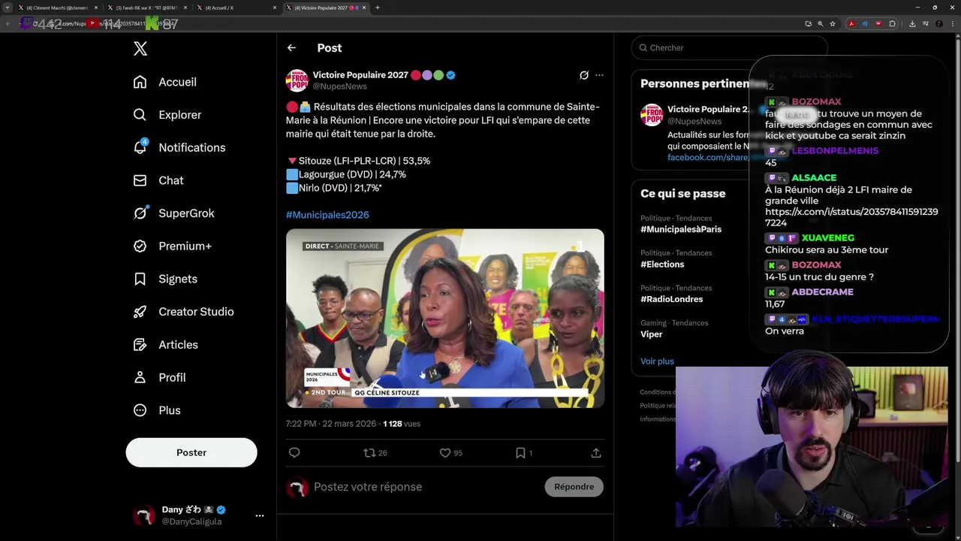961x541 pixels.
Task: Play the Sainte-Marie video in the post
Action: coord(445,319)
